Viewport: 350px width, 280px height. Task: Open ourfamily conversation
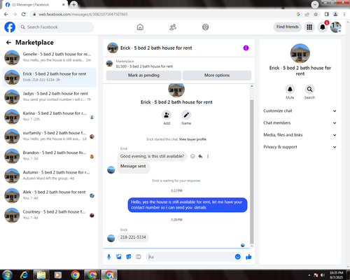pos(49,136)
